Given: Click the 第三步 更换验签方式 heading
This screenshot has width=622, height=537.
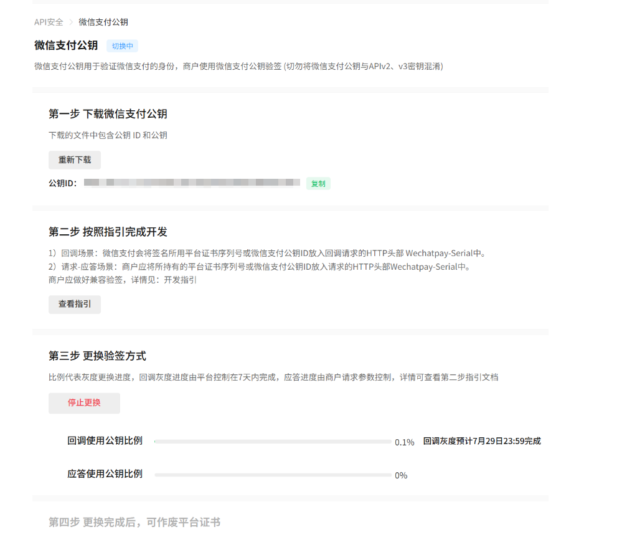Looking at the screenshot, I should [97, 356].
